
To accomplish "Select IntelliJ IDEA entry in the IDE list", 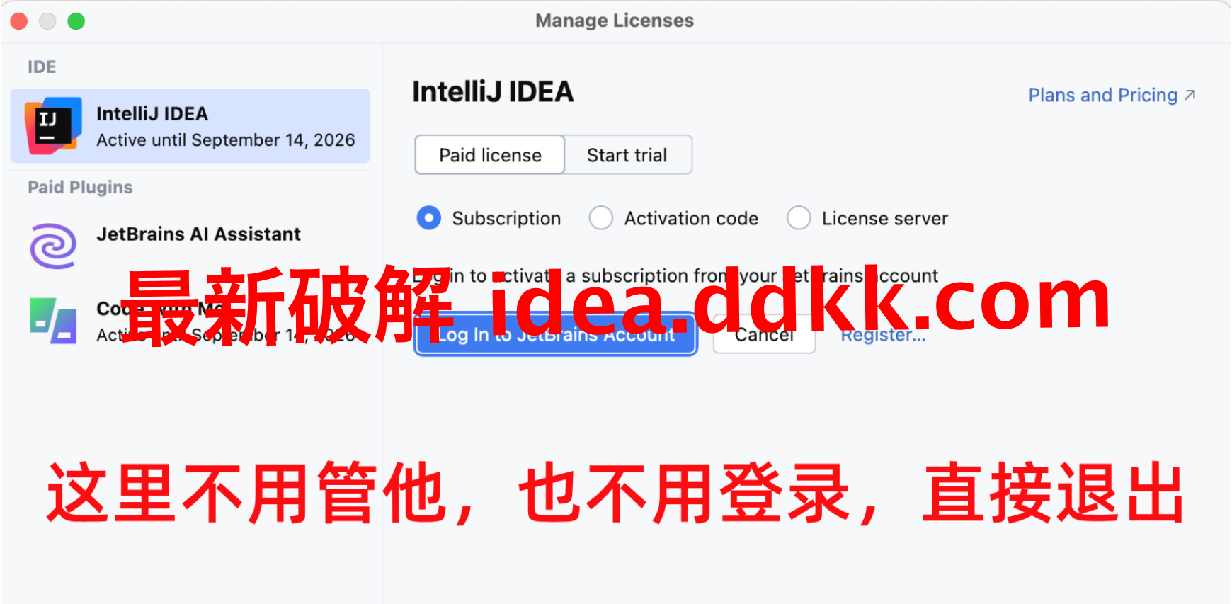I will click(190, 126).
